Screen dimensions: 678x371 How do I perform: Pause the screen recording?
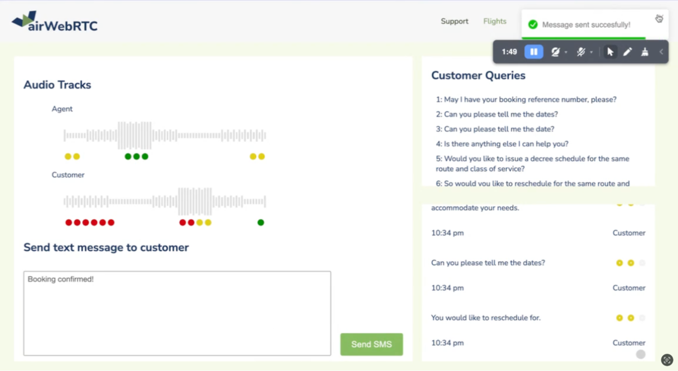pos(534,52)
